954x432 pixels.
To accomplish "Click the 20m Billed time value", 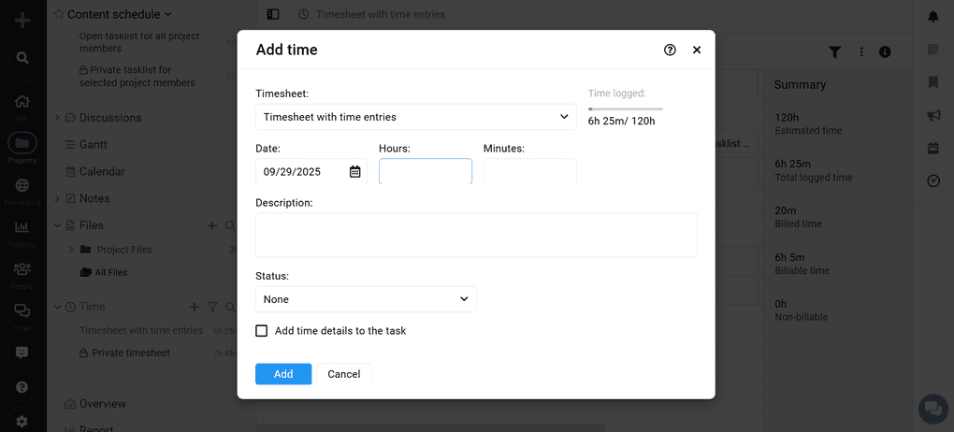I will pos(786,210).
